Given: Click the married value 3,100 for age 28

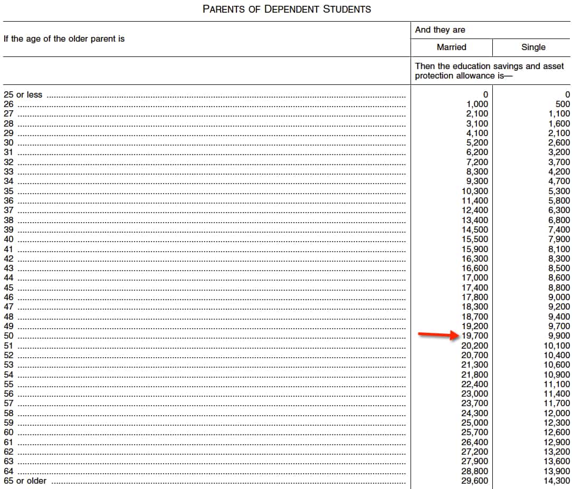Looking at the screenshot, I should [477, 123].
